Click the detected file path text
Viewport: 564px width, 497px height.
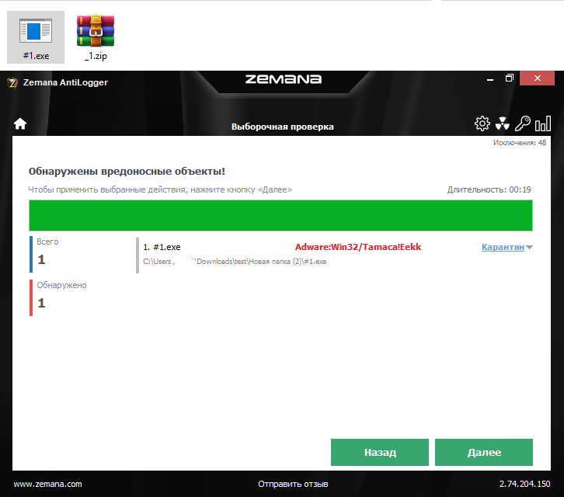point(235,262)
